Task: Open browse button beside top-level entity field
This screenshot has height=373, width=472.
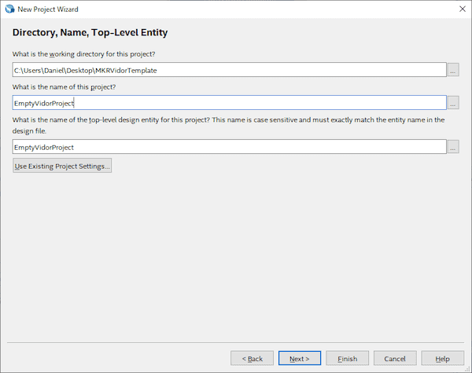Action: pos(453,147)
